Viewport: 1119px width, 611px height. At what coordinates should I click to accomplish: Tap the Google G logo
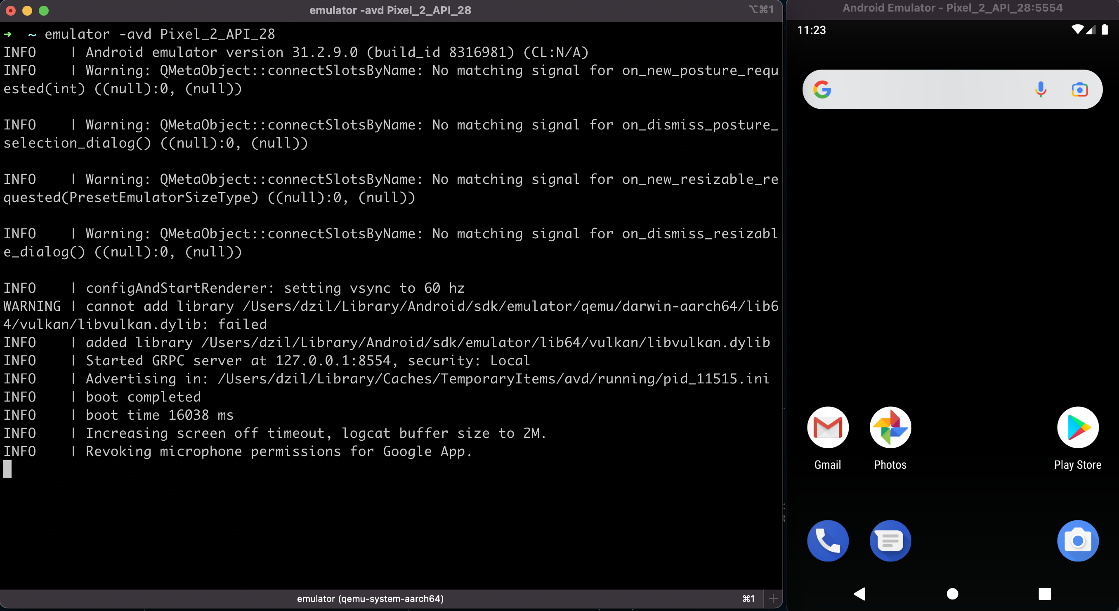click(822, 89)
